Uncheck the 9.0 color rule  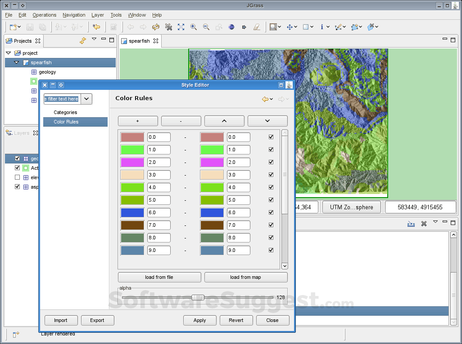271,250
